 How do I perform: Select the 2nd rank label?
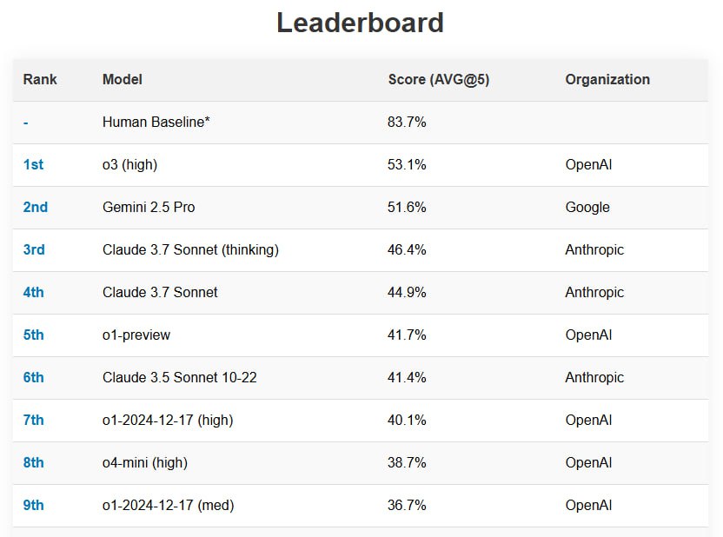coord(36,207)
